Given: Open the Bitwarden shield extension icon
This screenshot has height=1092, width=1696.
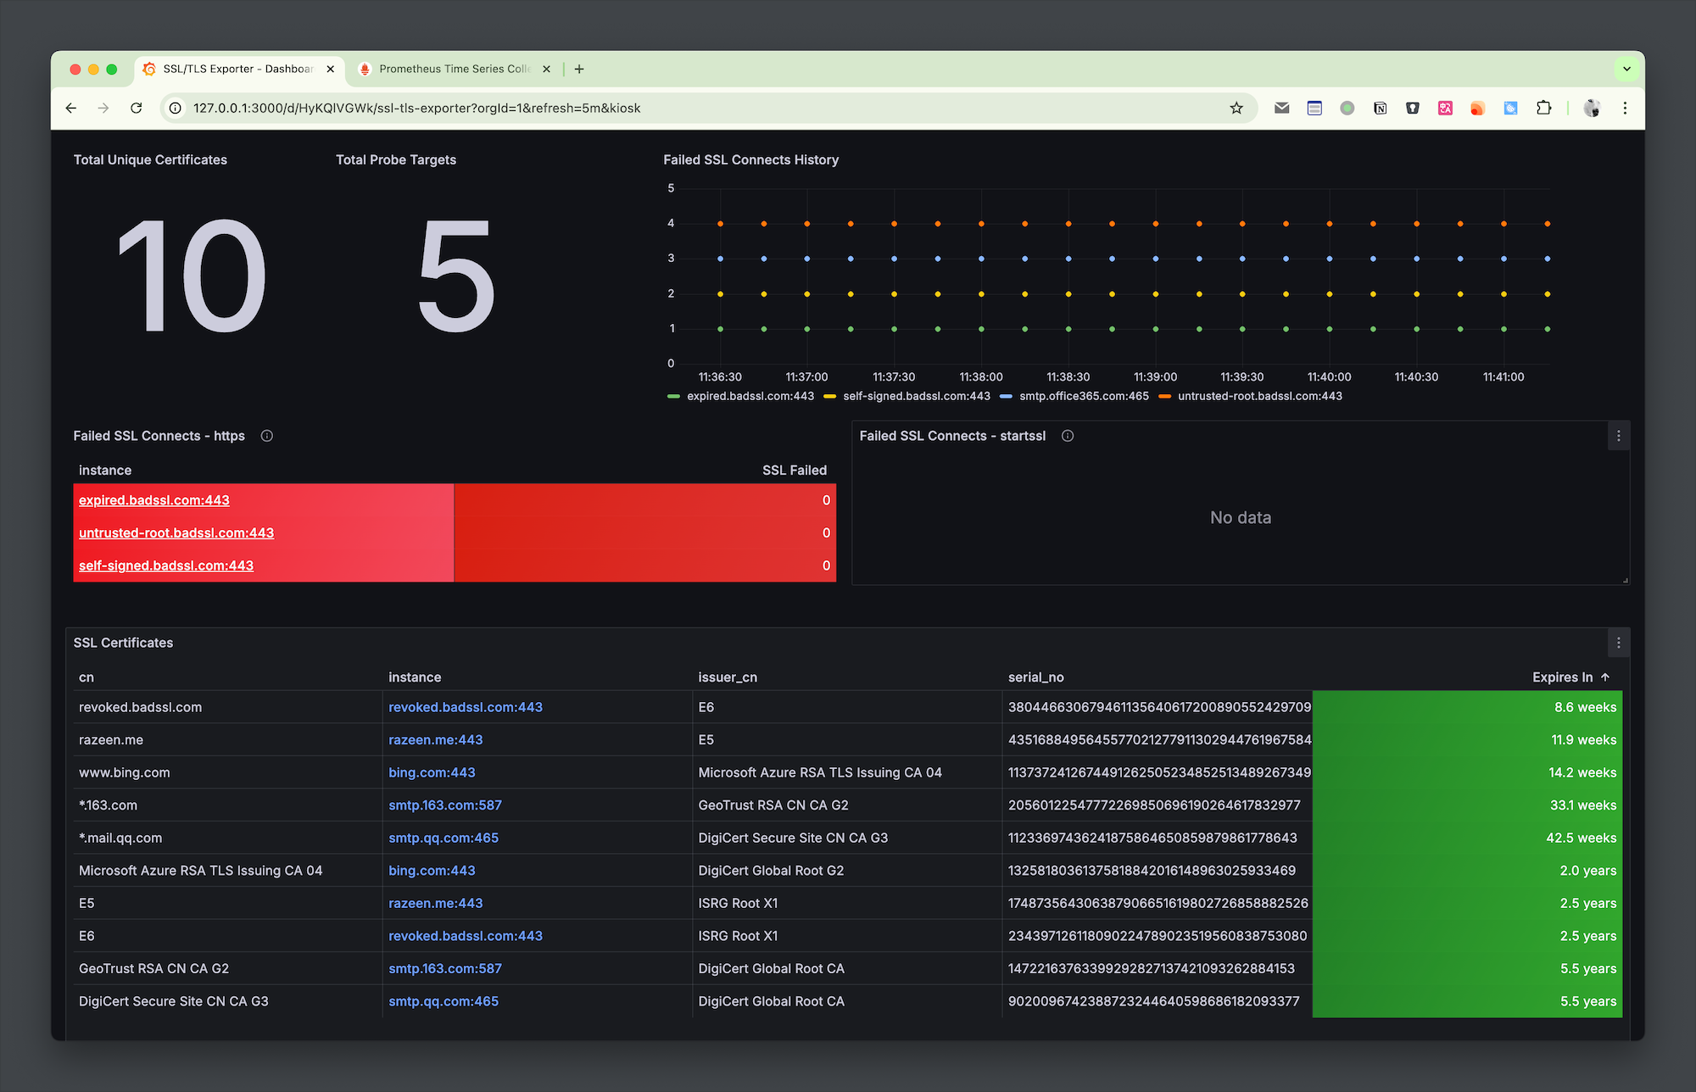Looking at the screenshot, I should (x=1413, y=108).
